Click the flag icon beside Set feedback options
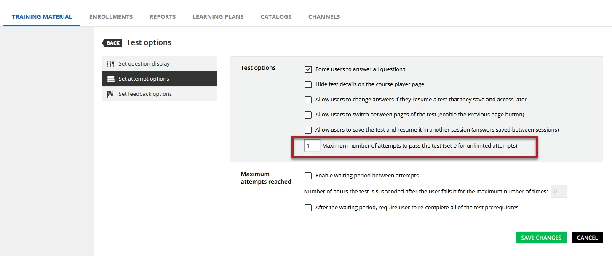This screenshot has height=256, width=612. coord(110,94)
